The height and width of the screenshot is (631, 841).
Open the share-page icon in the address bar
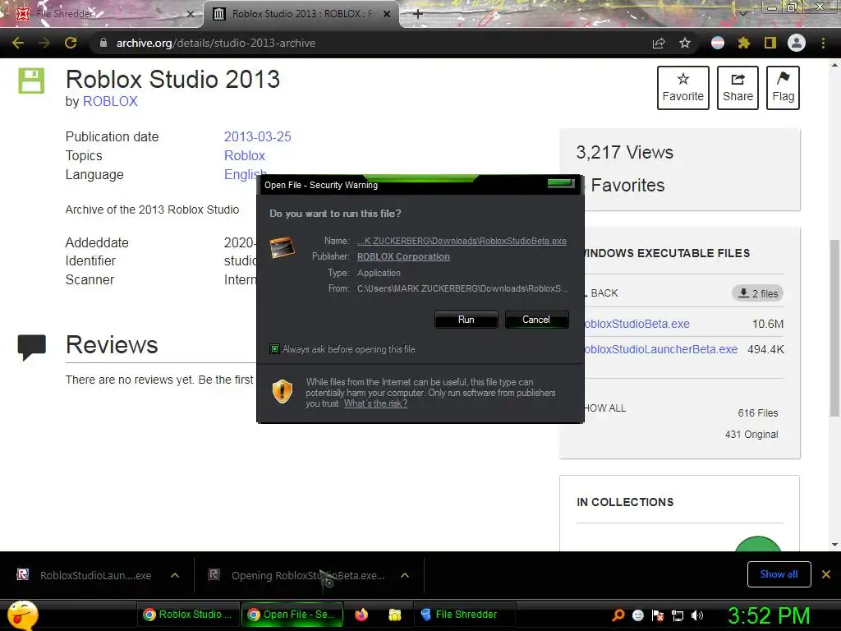click(x=659, y=43)
